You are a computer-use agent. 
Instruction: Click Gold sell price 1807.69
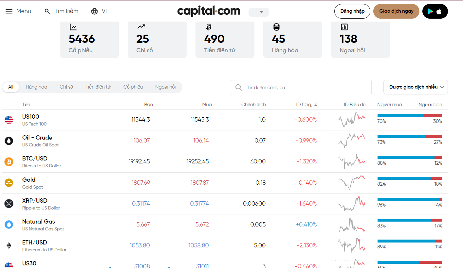click(141, 183)
